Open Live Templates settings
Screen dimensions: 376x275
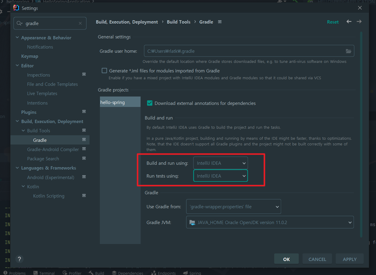coord(42,93)
